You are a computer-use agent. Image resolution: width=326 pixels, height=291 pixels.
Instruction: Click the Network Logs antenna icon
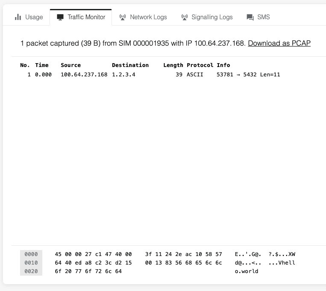[123, 17]
